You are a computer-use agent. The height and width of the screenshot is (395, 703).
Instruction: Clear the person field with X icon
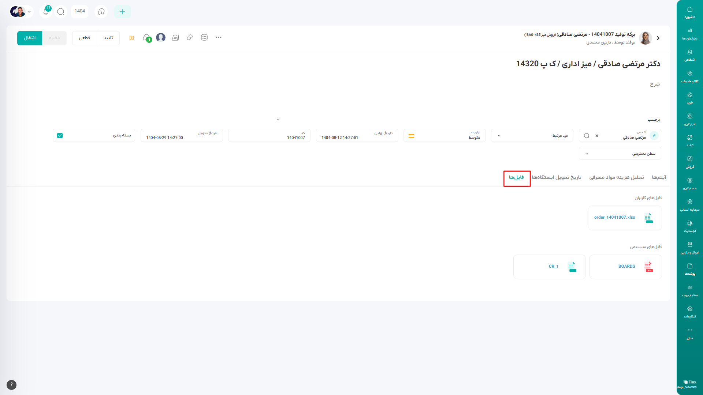coord(597,136)
